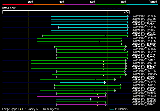The width and height of the screenshot is (160, 111).
Task: Click the Large gaps legend text
Action: point(30,109)
